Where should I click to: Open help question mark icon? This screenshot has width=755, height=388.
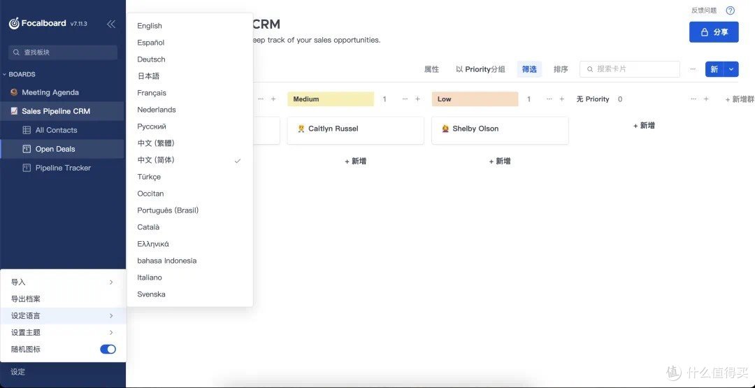pyautogui.click(x=731, y=10)
